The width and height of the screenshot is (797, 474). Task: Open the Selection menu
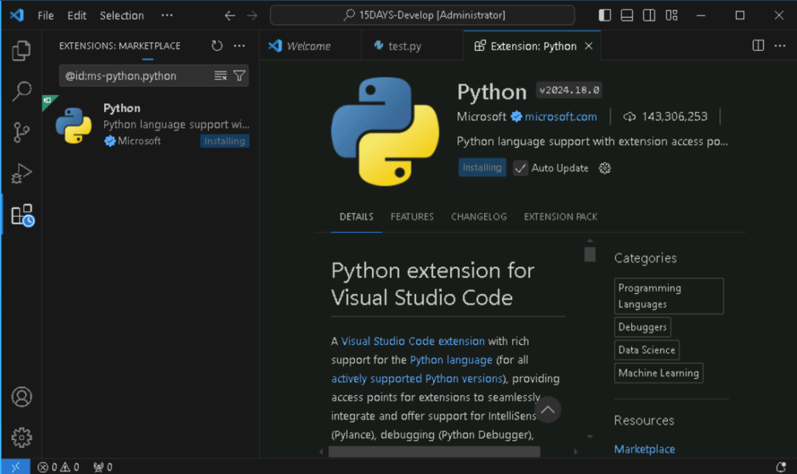[122, 16]
